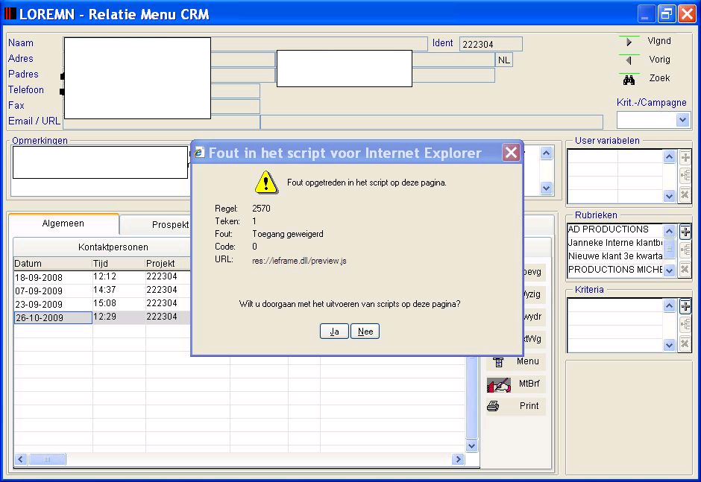
Task: Open tree icon beside Kriteria list
Action: point(685,325)
